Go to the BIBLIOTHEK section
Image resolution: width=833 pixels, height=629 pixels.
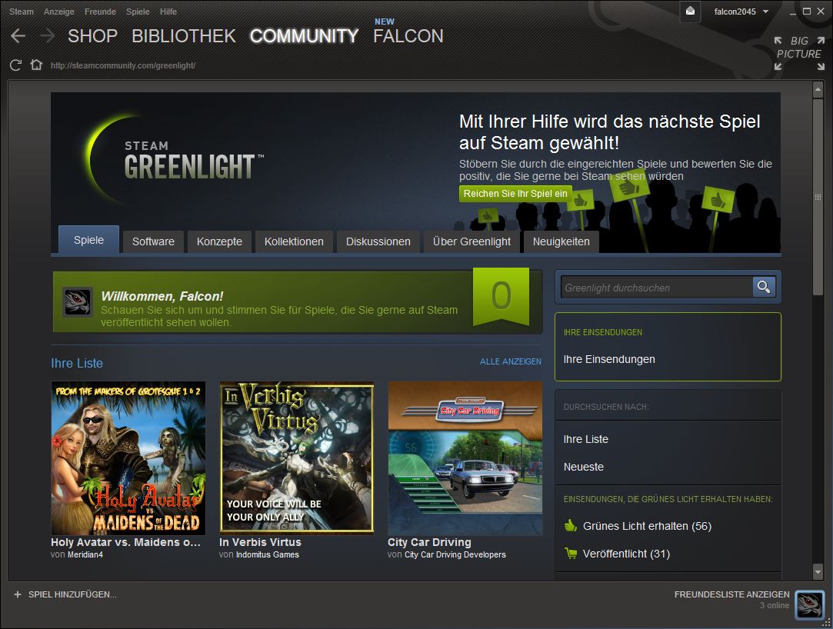pyautogui.click(x=184, y=36)
